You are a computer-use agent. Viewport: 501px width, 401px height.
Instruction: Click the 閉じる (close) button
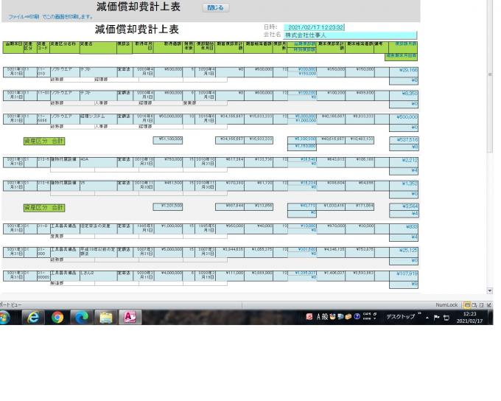(x=215, y=8)
